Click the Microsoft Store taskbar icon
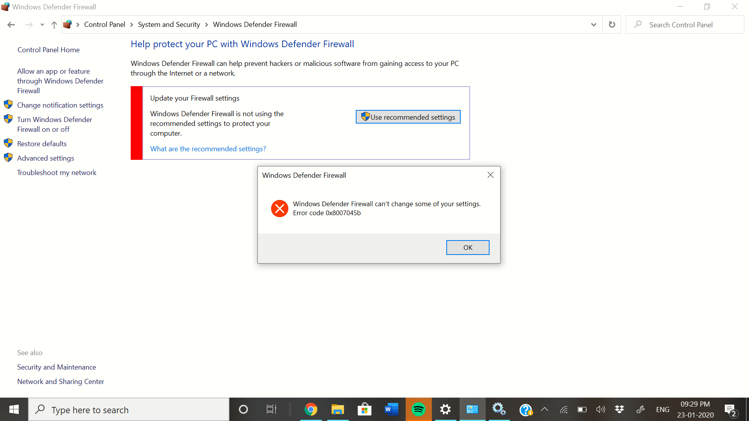The height and width of the screenshot is (421, 749). pos(364,409)
